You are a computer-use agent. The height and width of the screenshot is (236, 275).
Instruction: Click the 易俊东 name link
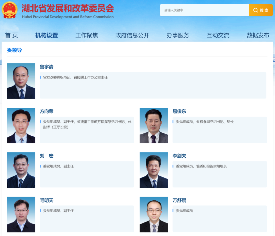tap(179, 112)
